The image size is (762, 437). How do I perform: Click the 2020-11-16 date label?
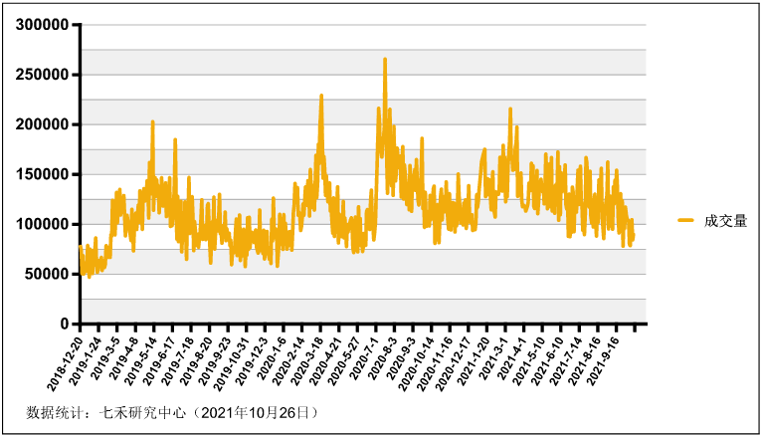tap(435, 362)
